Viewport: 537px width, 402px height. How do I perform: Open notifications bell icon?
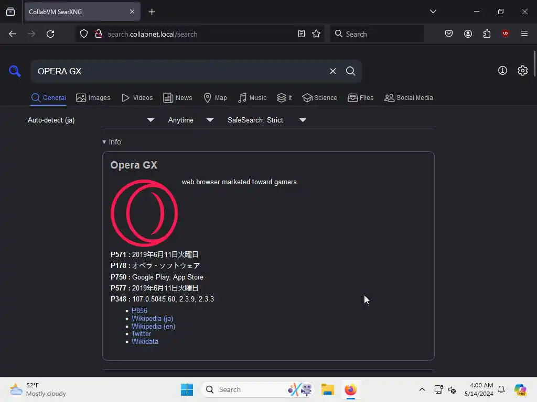[x=501, y=389]
